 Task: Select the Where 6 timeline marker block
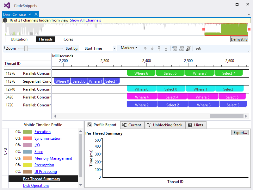click(141, 73)
